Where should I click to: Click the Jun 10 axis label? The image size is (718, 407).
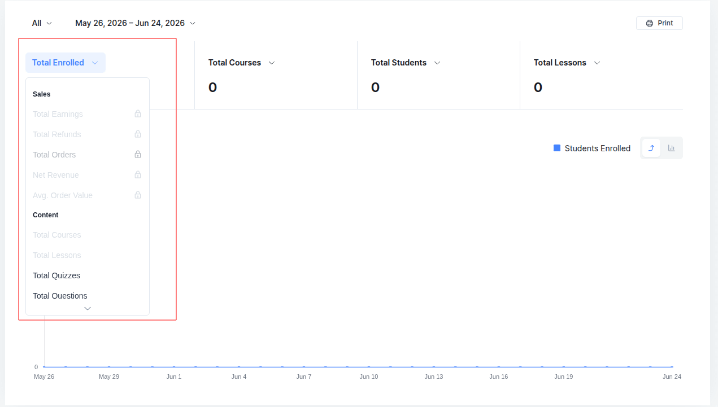[369, 377]
